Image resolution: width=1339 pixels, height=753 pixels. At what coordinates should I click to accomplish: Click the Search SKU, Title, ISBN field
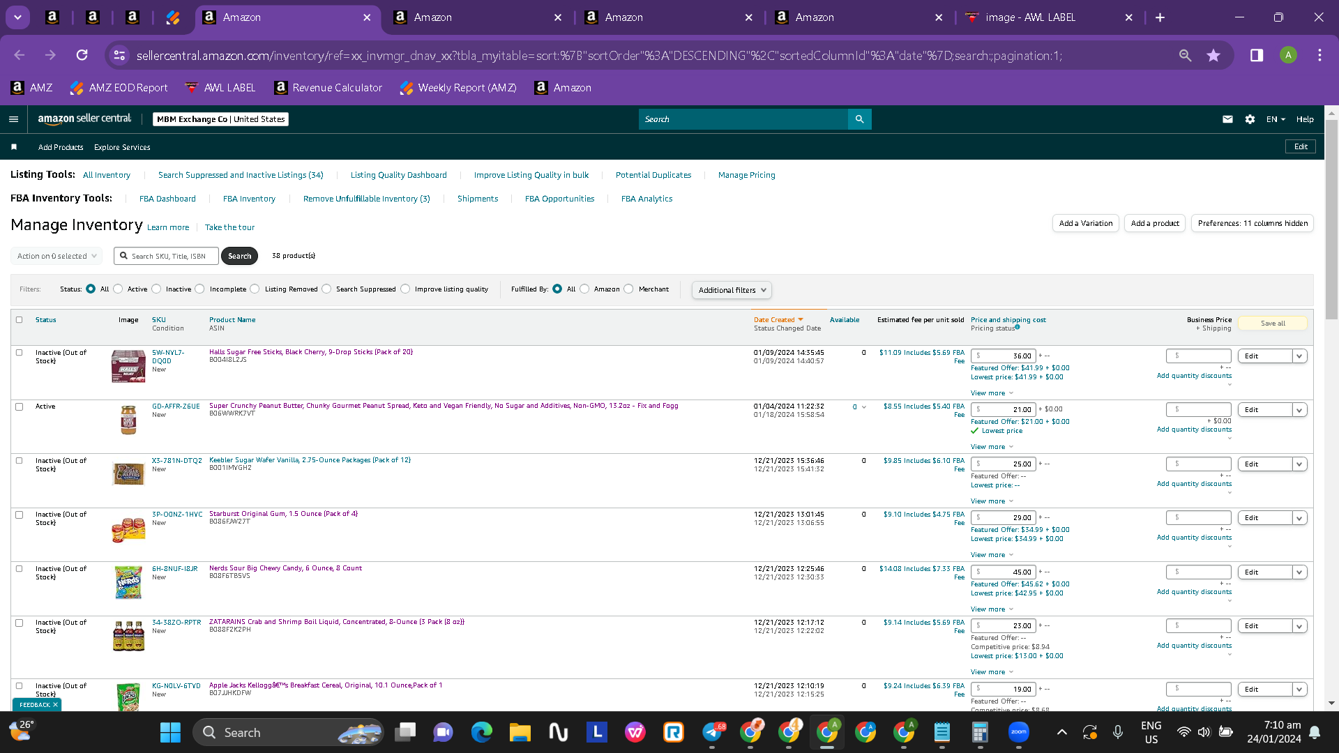[167, 256]
